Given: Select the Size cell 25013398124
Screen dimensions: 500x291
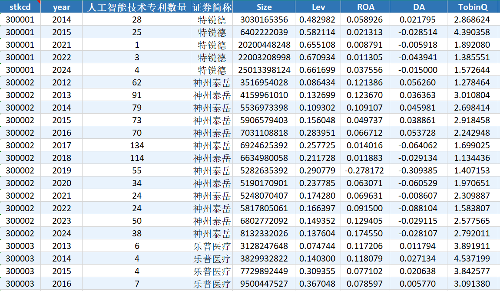Looking at the screenshot, I should [x=264, y=70].
